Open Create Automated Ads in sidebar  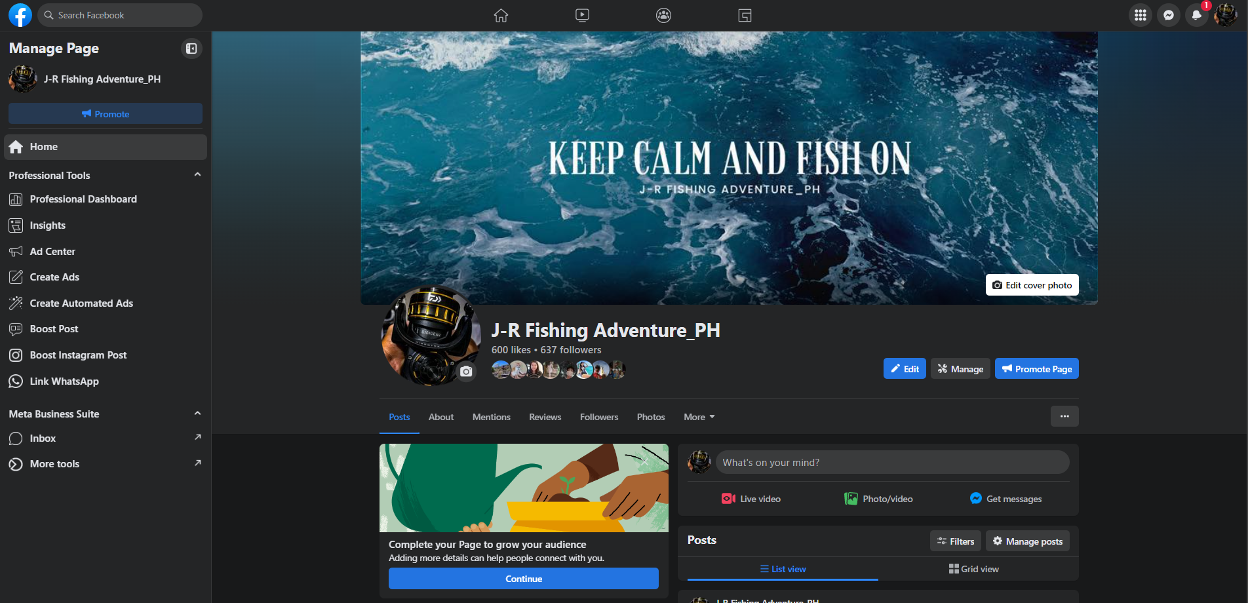pyautogui.click(x=106, y=303)
